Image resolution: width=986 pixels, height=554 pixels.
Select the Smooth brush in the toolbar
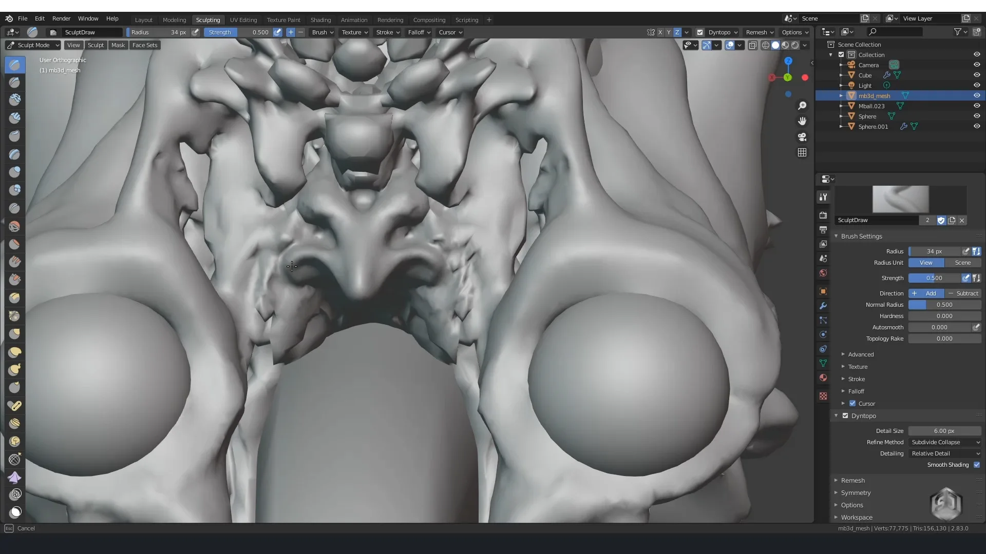[14, 226]
